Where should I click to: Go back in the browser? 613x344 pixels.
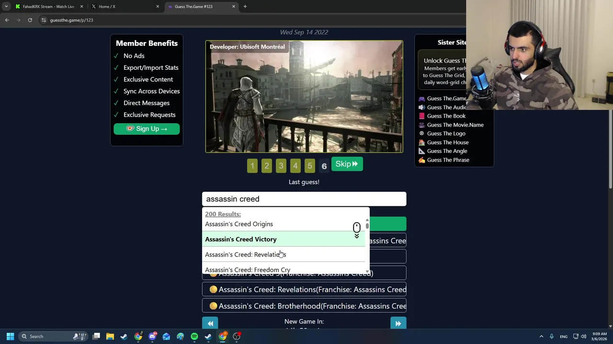[7, 20]
